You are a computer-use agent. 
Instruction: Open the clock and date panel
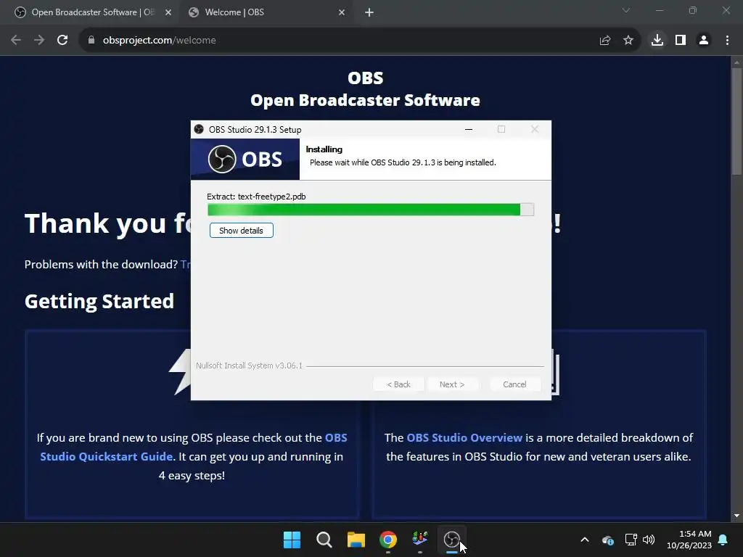[x=689, y=540]
